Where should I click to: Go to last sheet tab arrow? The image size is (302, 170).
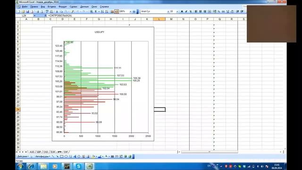[26, 152]
